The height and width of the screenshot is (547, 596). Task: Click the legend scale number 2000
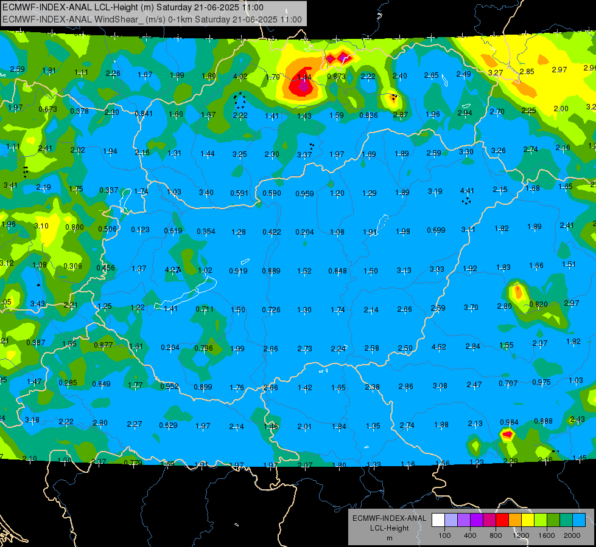[x=572, y=535]
